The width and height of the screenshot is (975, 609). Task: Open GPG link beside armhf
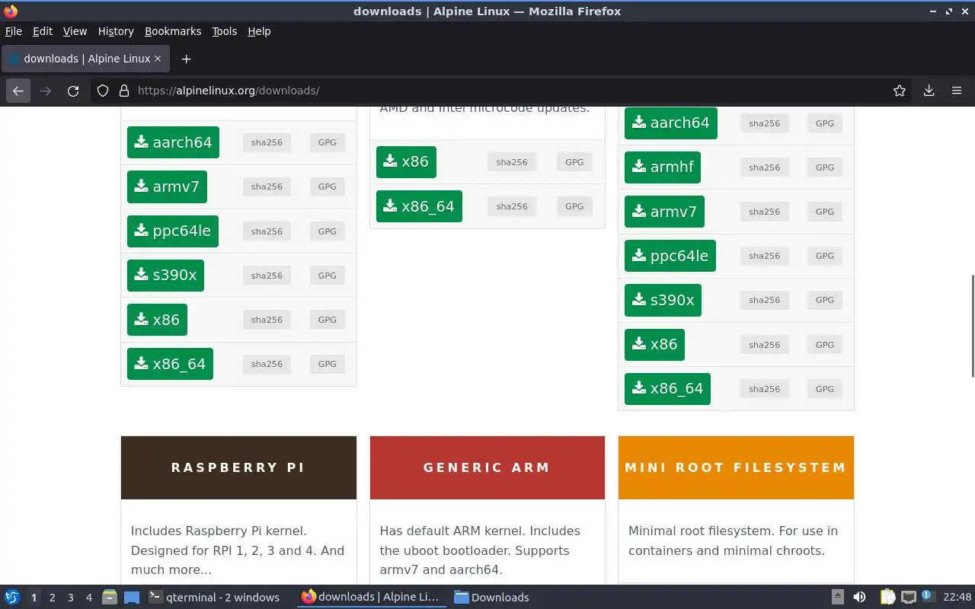pyautogui.click(x=825, y=167)
